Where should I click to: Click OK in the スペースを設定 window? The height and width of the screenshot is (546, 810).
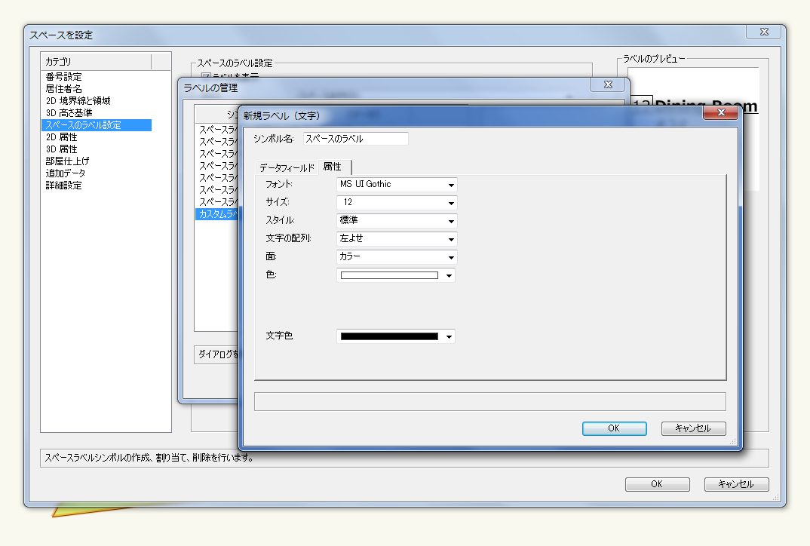coord(657,484)
